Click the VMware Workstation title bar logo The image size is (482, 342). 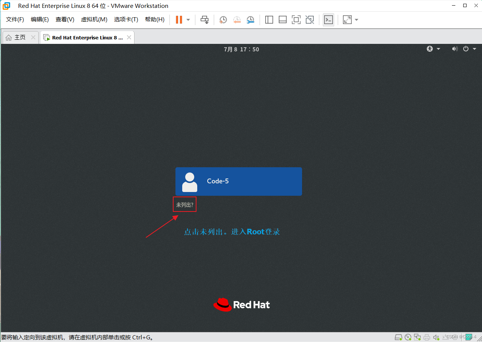7,6
